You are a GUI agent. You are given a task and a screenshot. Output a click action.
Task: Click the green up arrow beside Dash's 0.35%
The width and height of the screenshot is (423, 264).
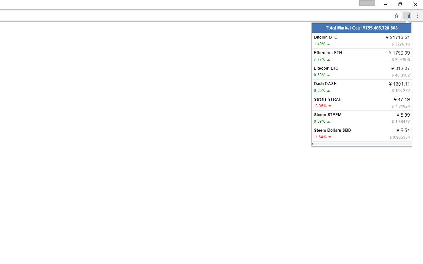tap(329, 91)
